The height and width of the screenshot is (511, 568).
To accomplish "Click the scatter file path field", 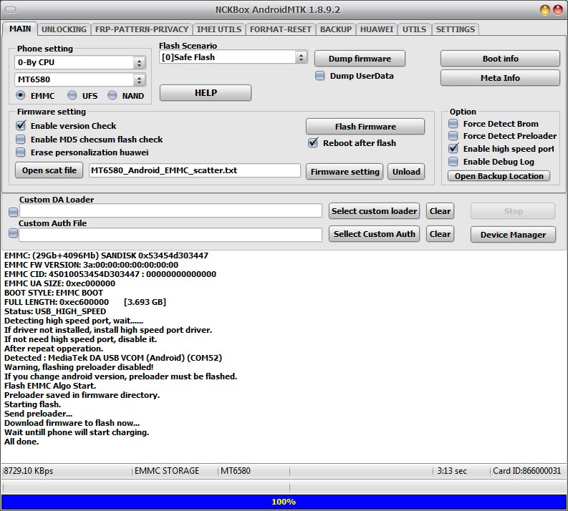I will (195, 170).
